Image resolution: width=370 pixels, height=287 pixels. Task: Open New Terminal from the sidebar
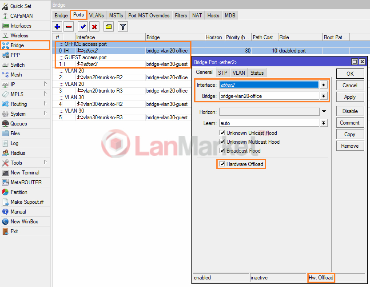click(25, 173)
